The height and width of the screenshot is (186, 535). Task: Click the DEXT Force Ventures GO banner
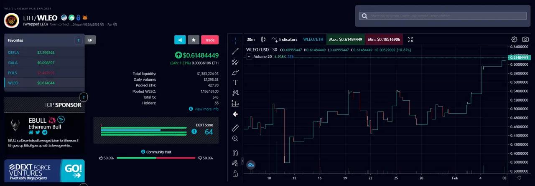click(44, 171)
